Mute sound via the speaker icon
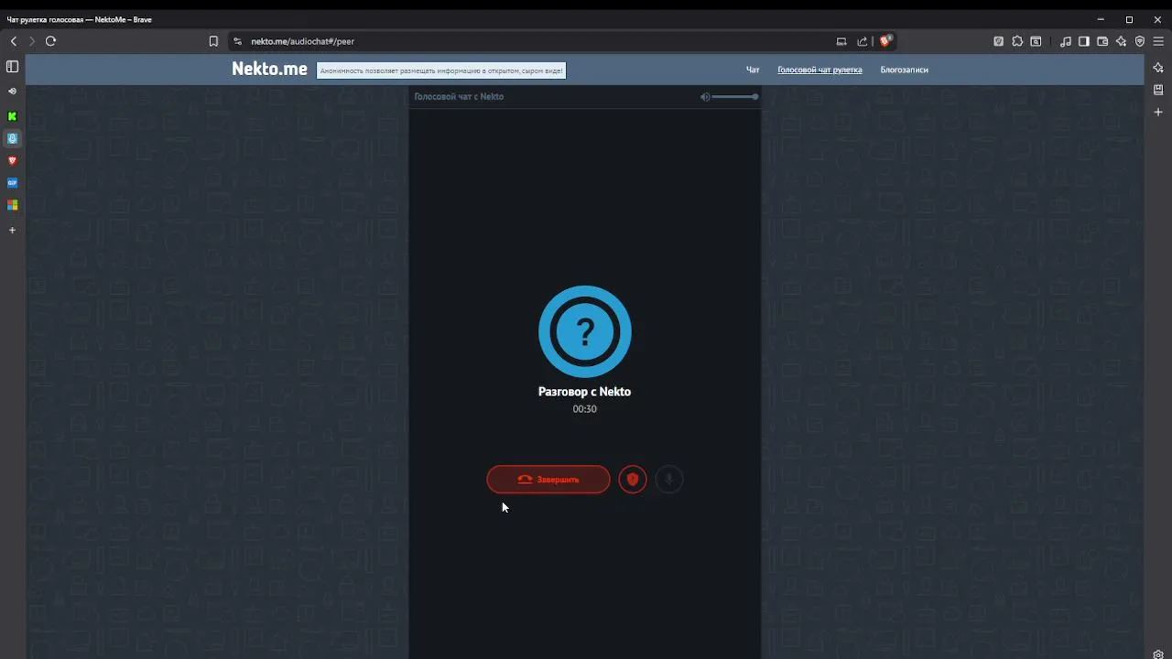 pos(705,97)
